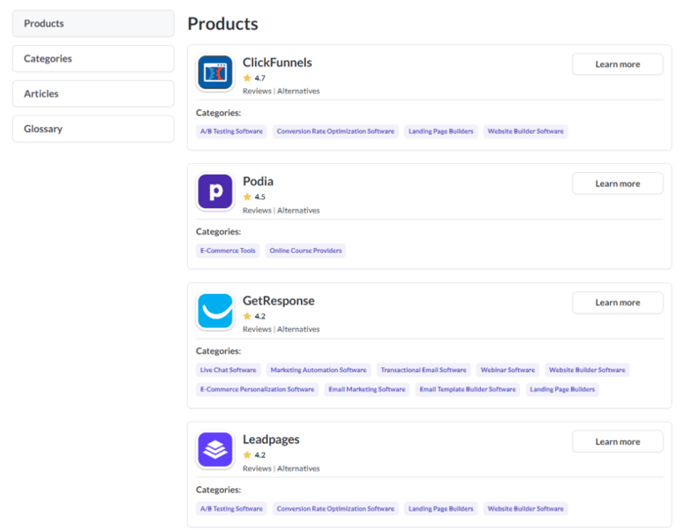Image resolution: width=692 pixels, height=532 pixels.
Task: Open the GetResponse product title
Action: click(x=279, y=301)
